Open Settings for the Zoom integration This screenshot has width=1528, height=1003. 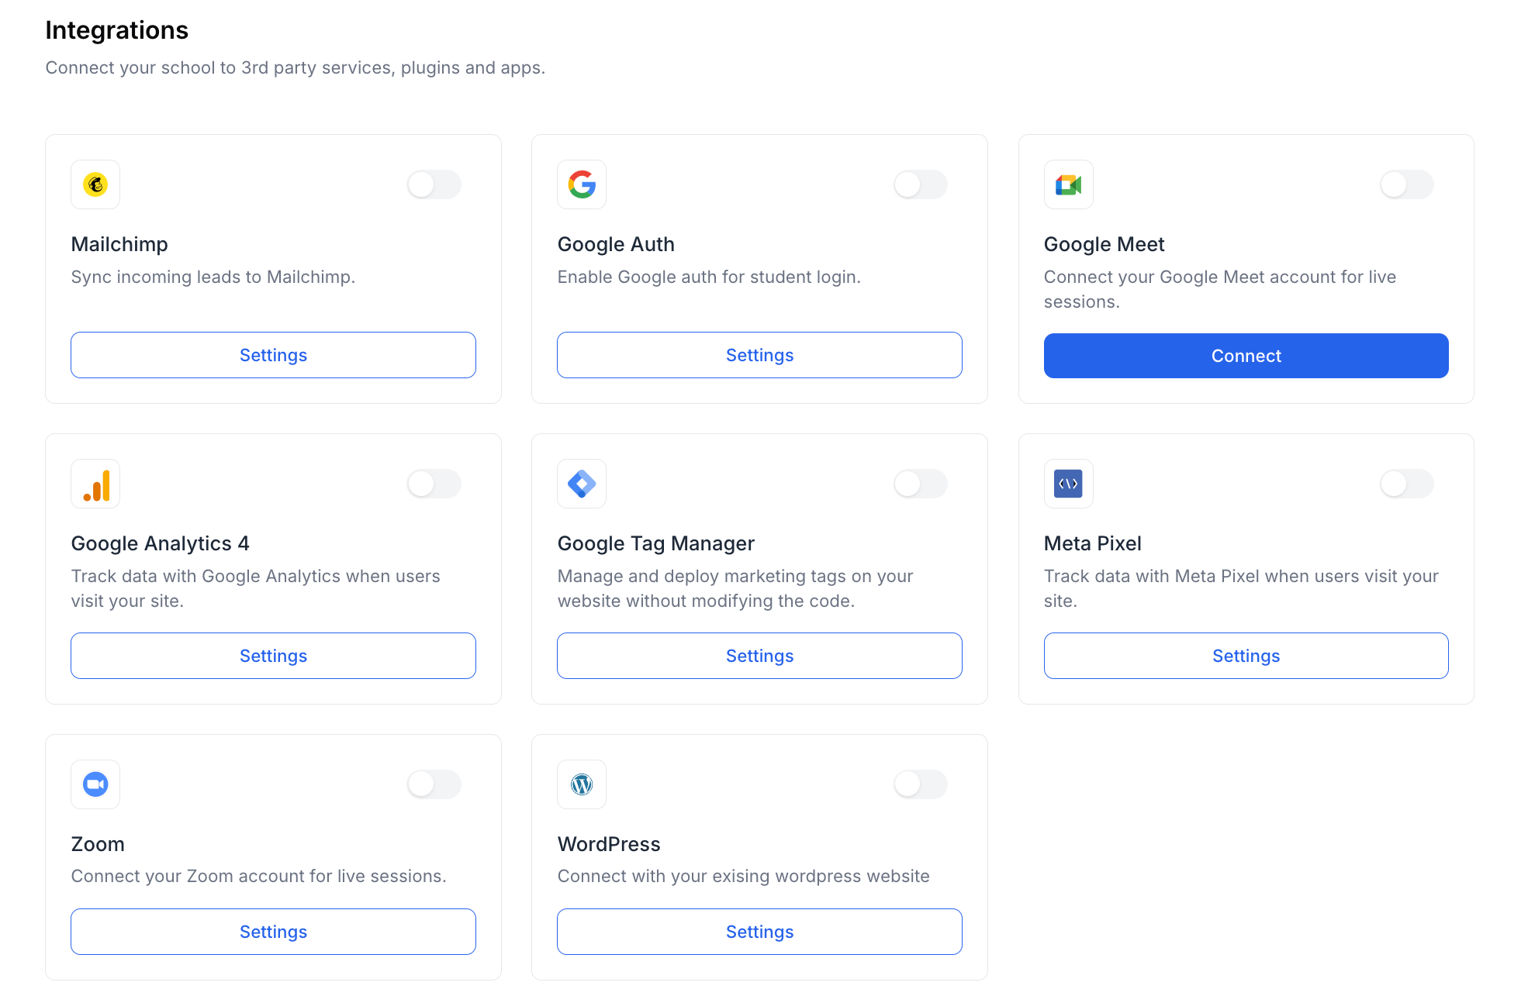coord(273,932)
